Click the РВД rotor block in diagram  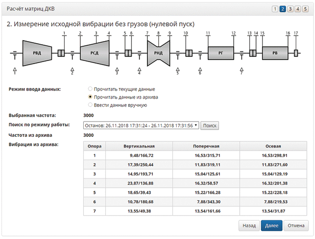tap(37, 53)
